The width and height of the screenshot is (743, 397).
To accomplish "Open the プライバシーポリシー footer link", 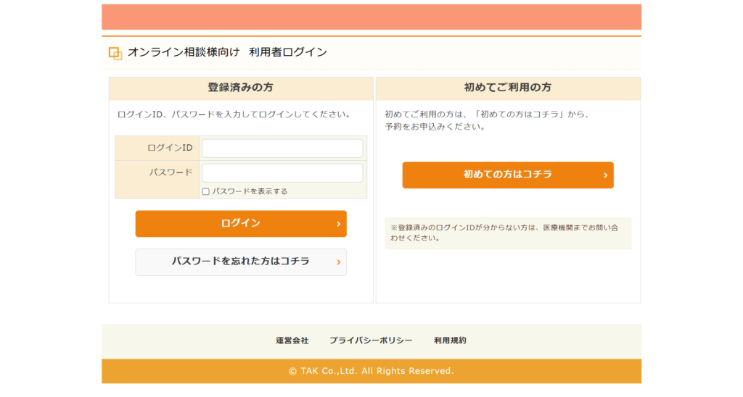I will pyautogui.click(x=371, y=340).
